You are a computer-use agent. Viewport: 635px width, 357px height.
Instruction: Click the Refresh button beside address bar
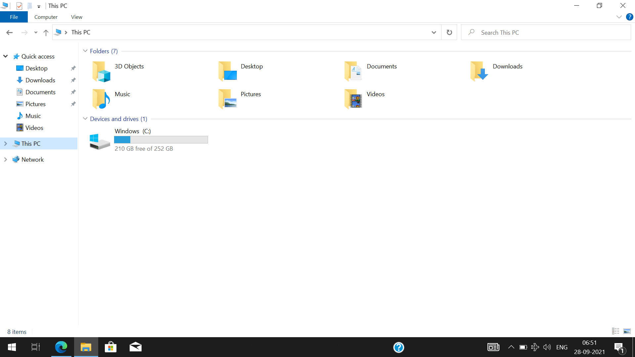point(449,32)
